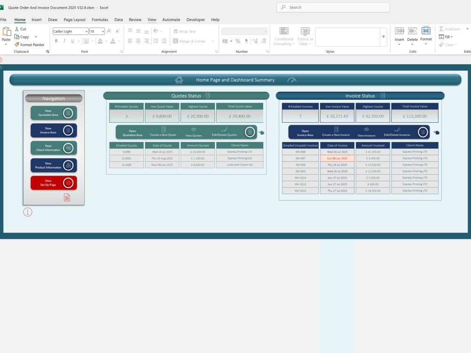The width and height of the screenshot is (471, 353).
Task: Click the Paste clipboard icon
Action: (x=6, y=31)
